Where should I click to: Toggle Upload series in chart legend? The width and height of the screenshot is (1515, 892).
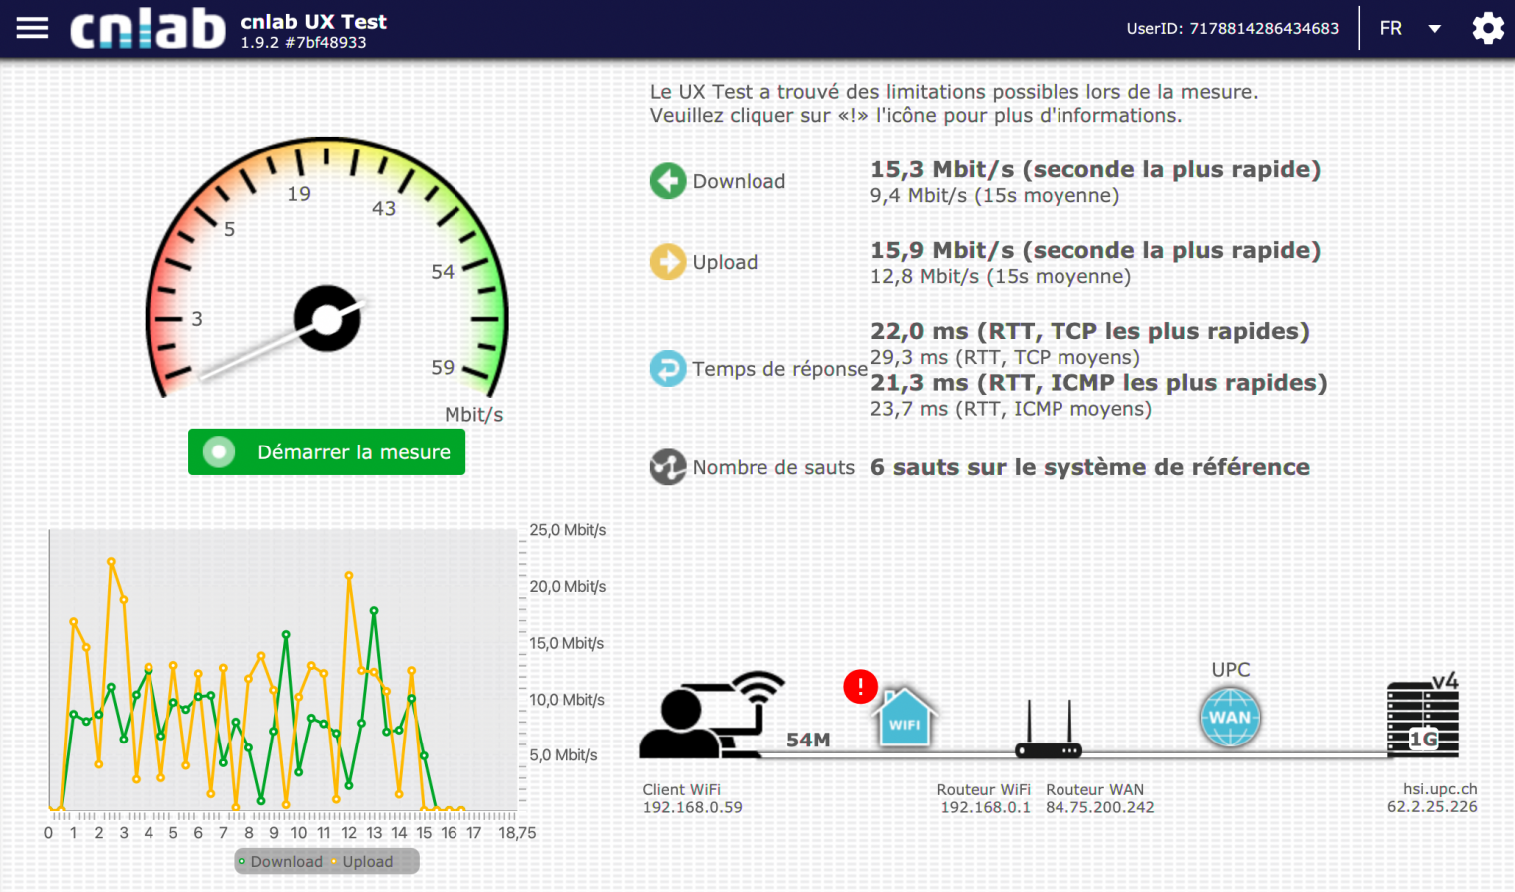pyautogui.click(x=363, y=862)
